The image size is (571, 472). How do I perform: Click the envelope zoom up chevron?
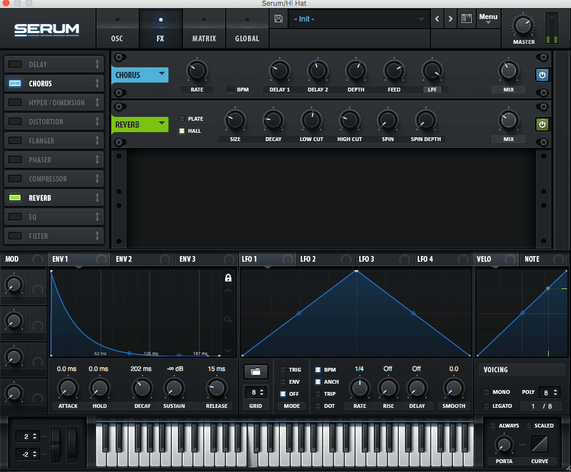point(228,291)
